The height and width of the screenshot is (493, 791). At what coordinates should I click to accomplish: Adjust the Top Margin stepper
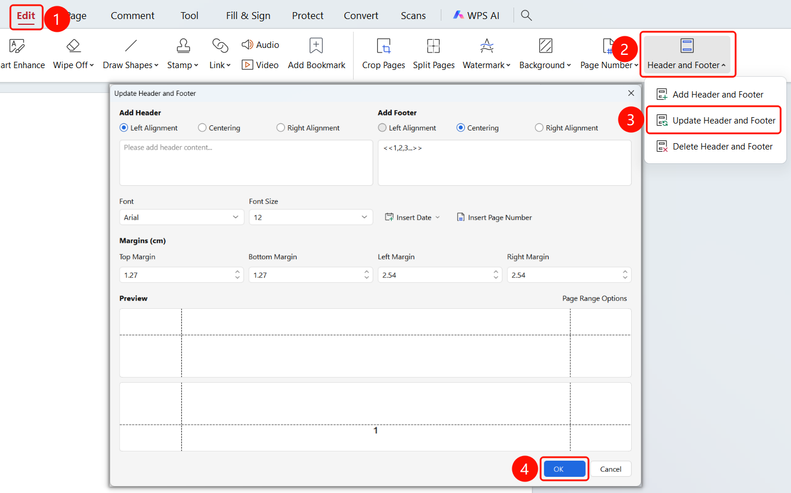click(238, 275)
